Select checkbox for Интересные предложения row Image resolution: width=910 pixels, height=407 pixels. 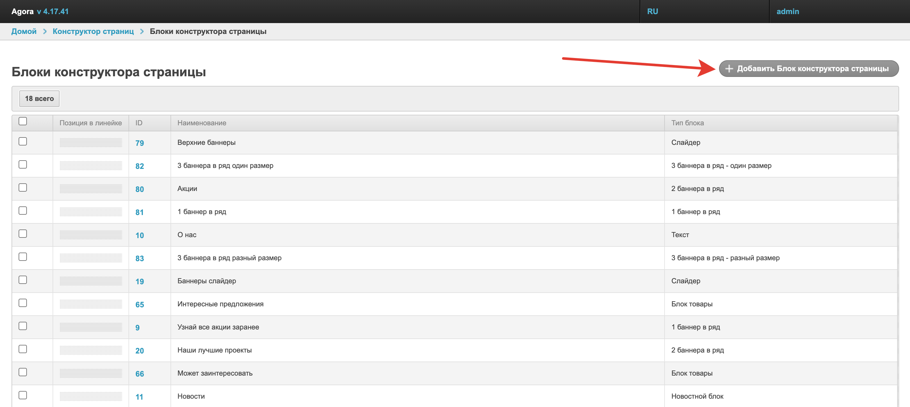[x=23, y=303]
